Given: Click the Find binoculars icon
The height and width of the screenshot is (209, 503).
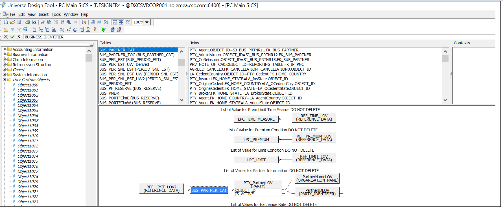Looking at the screenshot, I should tap(62, 22).
